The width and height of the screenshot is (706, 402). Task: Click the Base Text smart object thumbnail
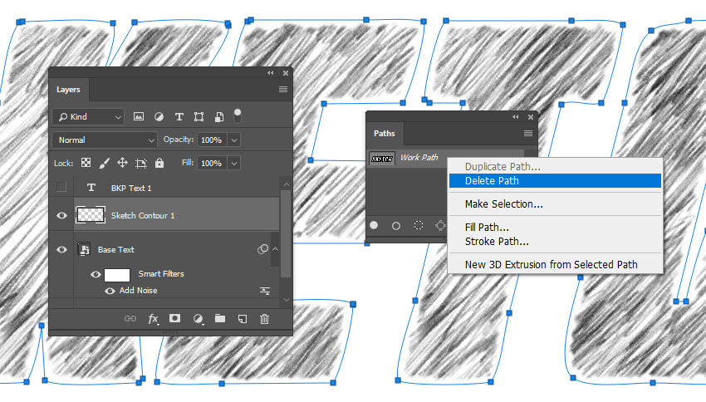[x=84, y=249]
